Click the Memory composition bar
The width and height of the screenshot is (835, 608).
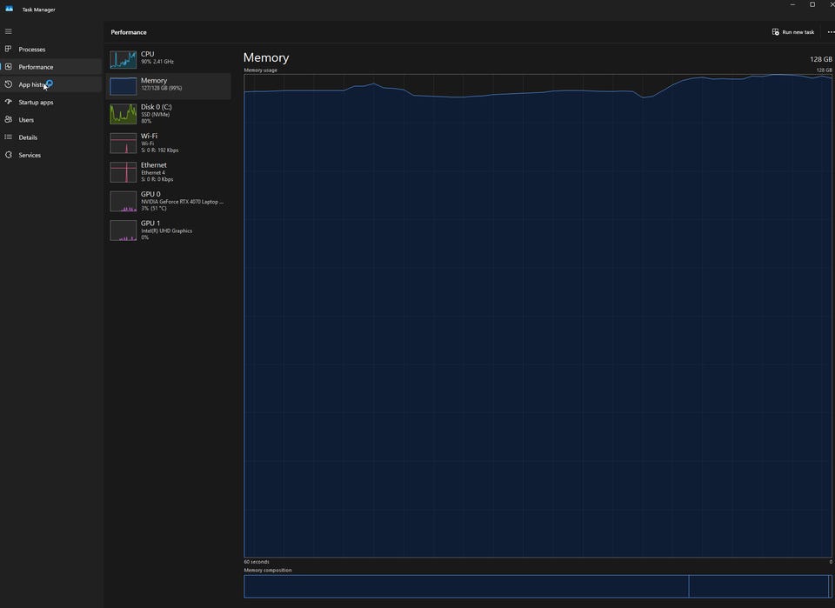pos(538,586)
